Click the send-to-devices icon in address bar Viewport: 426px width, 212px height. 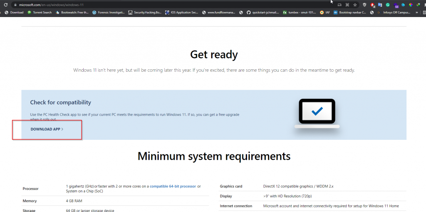point(339,5)
